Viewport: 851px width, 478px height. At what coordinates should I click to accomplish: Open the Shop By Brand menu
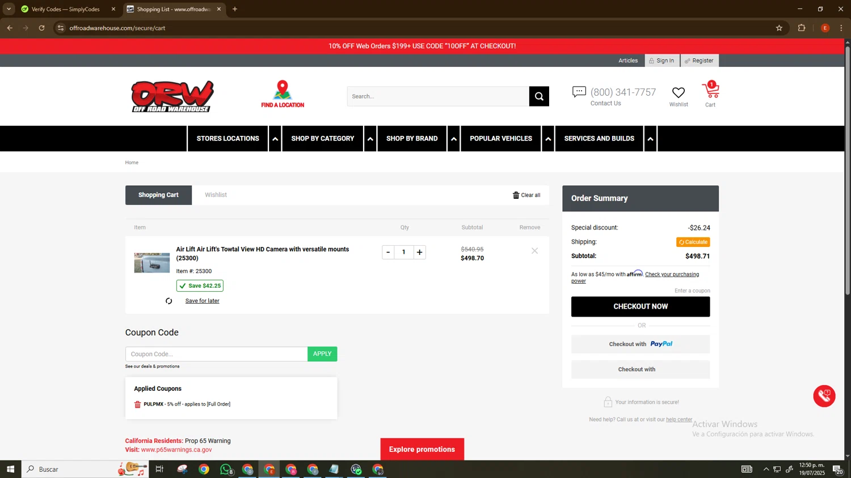(412, 139)
